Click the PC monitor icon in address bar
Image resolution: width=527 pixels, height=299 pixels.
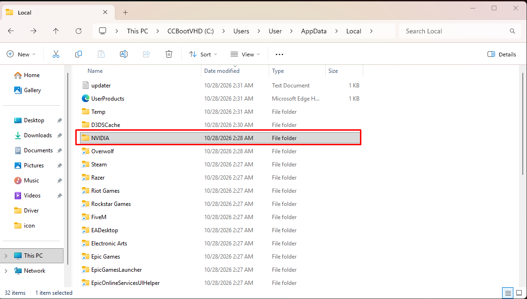pyautogui.click(x=103, y=31)
